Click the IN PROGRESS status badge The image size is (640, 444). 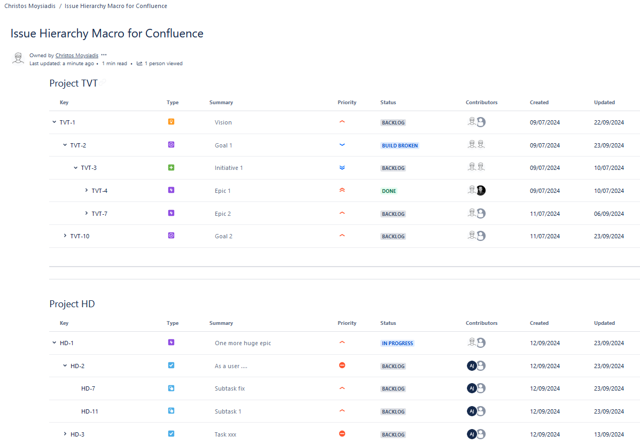click(x=397, y=344)
